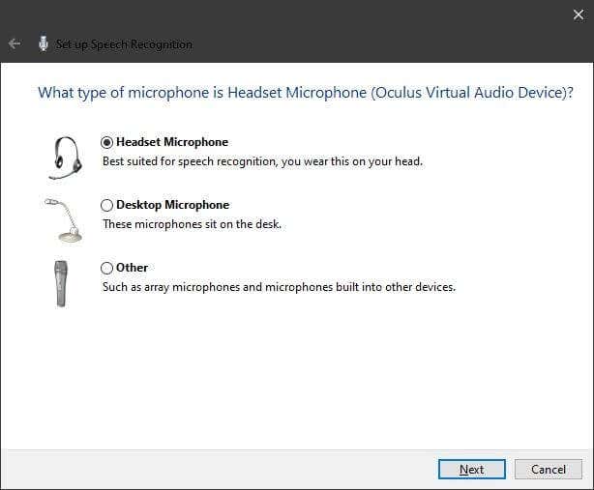This screenshot has height=490, width=594.
Task: Click the 'Set up Speech Recognition' title text
Action: [124, 44]
